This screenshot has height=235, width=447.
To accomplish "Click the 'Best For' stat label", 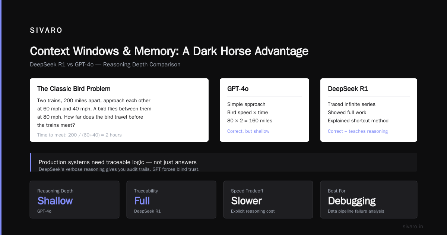I will pyautogui.click(x=337, y=191).
